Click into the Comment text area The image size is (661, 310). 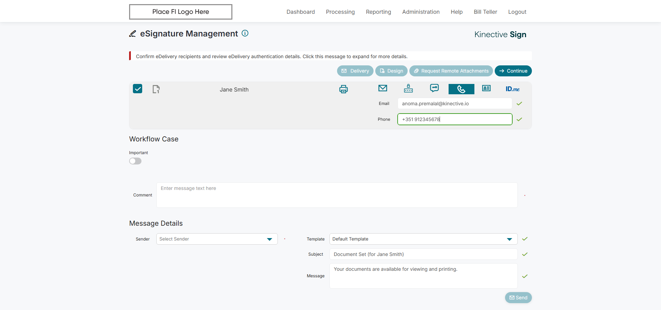click(x=337, y=195)
